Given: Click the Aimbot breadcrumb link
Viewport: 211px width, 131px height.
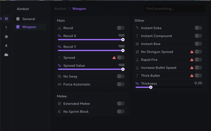Looking at the screenshot, I should [x=60, y=9].
